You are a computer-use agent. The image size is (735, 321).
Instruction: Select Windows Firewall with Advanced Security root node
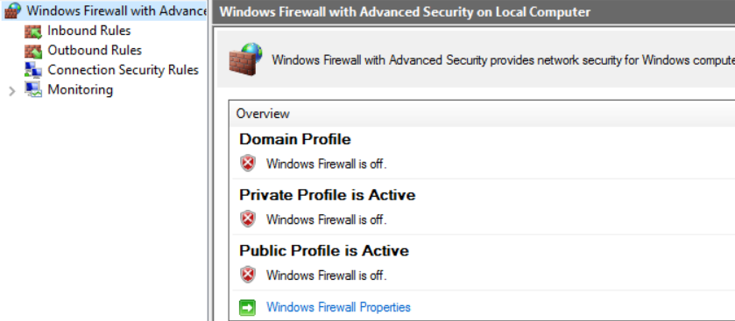pyautogui.click(x=117, y=10)
